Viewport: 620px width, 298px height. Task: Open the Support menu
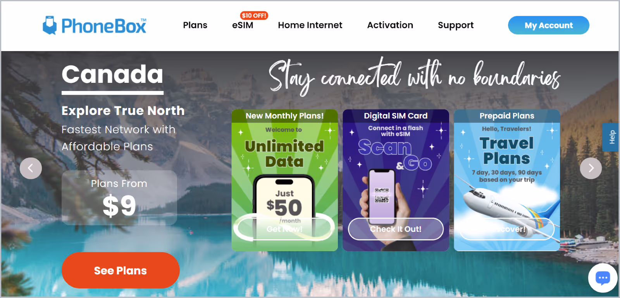tap(456, 25)
